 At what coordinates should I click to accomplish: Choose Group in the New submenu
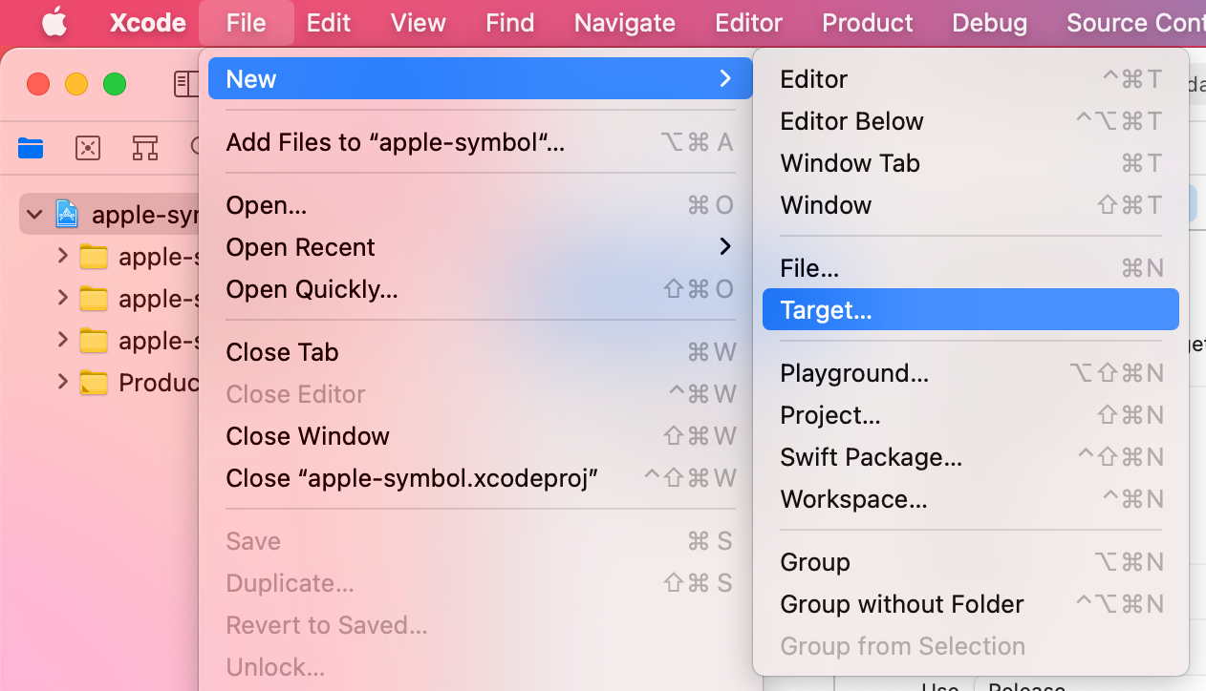click(971, 562)
